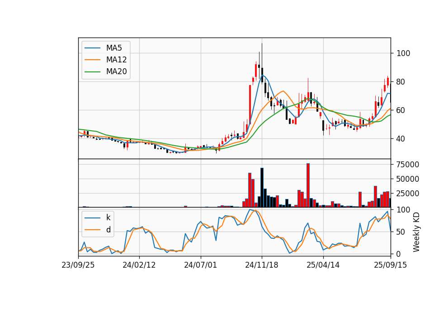The width and height of the screenshot is (434, 312).
Task: Click the k legend label
Action: tap(108, 217)
